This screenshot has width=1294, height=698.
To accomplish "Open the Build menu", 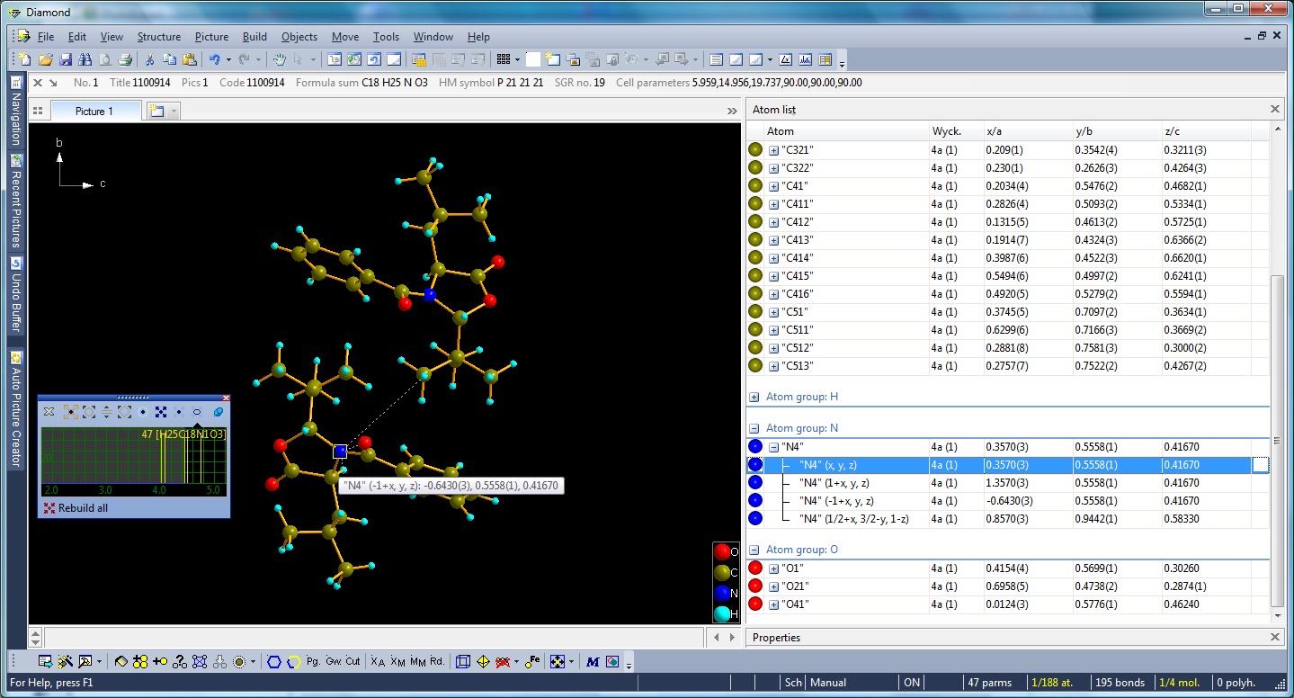I will [254, 37].
